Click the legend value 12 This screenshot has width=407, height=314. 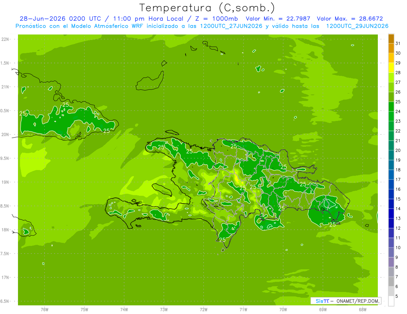pos(398,228)
